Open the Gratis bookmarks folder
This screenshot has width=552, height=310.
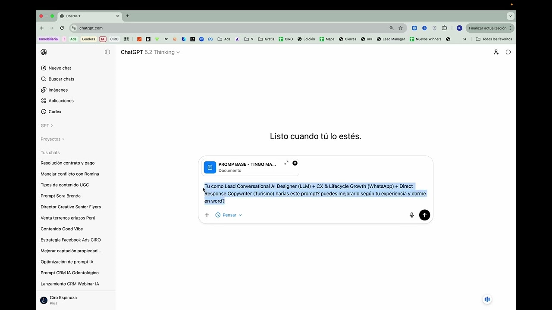(x=266, y=39)
